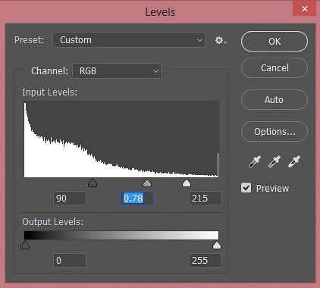Click the output levels field 255
This screenshot has width=320, height=288.
coord(205,261)
